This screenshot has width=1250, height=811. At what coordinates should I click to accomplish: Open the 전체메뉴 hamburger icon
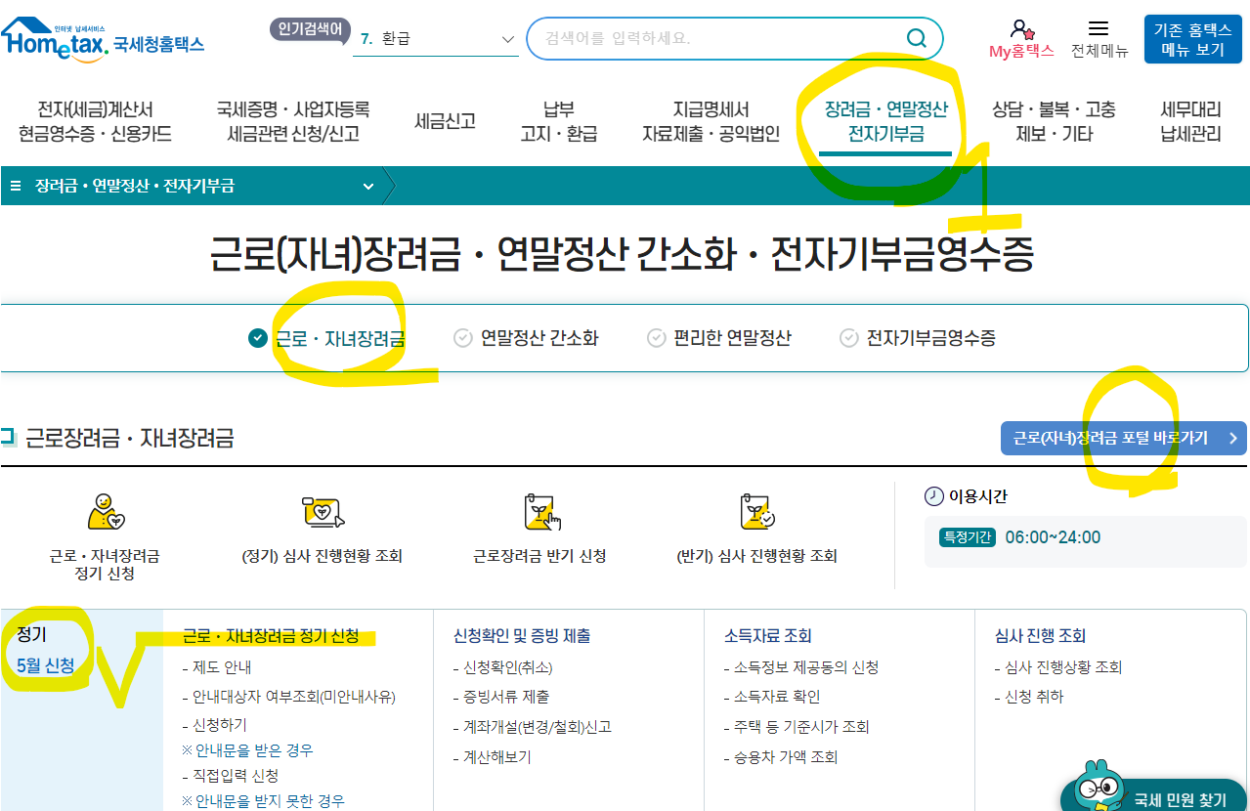(x=1098, y=28)
